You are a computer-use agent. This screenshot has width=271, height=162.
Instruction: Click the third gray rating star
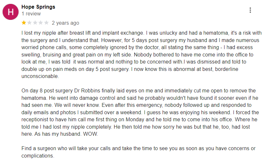click(35, 23)
